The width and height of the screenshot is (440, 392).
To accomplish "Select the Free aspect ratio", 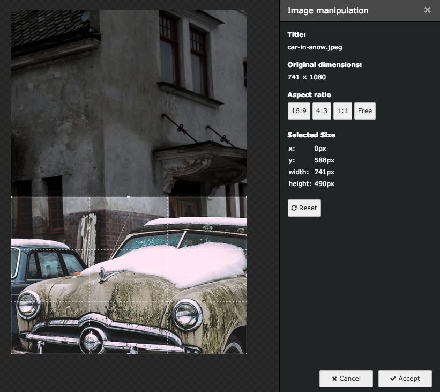I will (365, 111).
